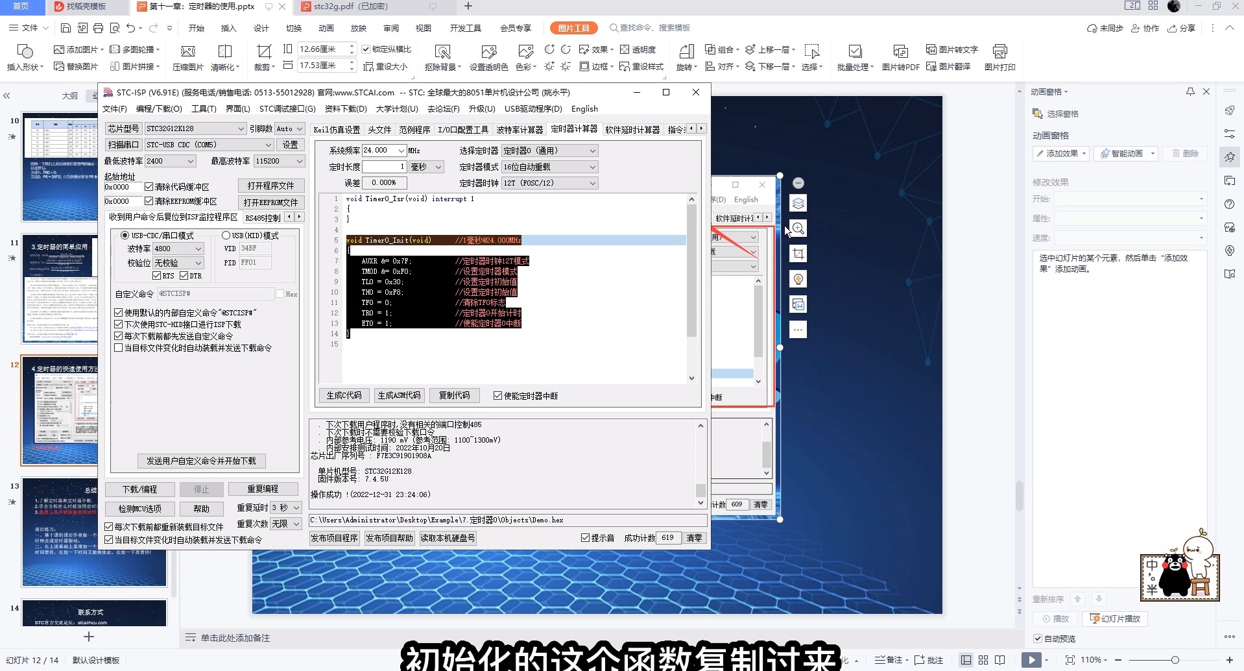Click the Save icon in quick toolbar
The height and width of the screenshot is (671, 1244).
click(x=66, y=28)
